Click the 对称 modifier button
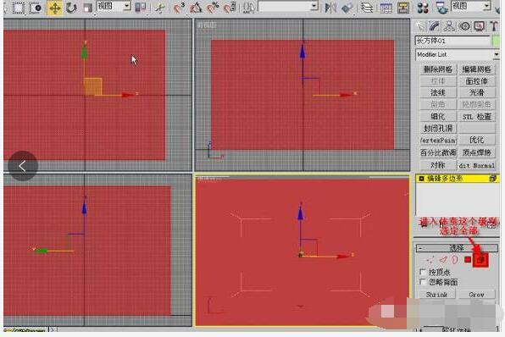The width and height of the screenshot is (505, 337). (x=438, y=165)
